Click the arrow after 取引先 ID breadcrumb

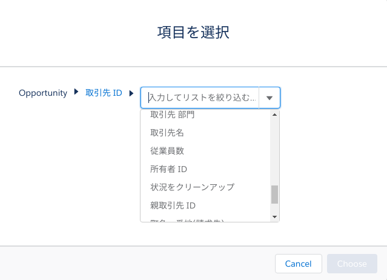(x=131, y=93)
